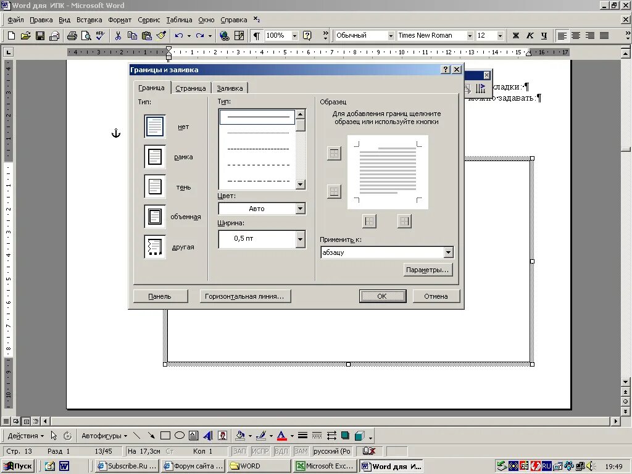Expand the Применить к абзацу dropdown

(448, 252)
